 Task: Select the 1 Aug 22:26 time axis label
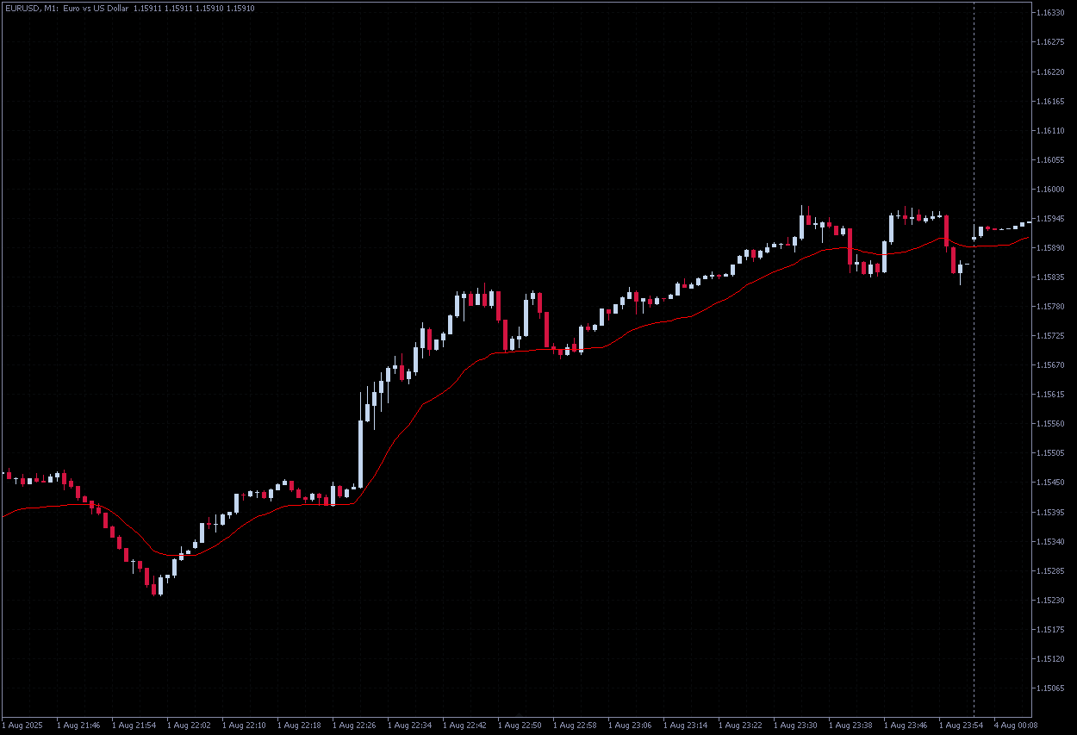(353, 726)
